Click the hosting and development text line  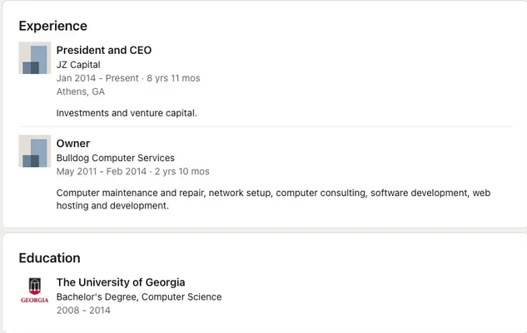click(x=112, y=206)
